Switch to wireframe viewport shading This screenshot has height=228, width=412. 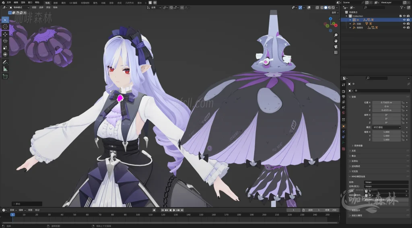(x=322, y=8)
